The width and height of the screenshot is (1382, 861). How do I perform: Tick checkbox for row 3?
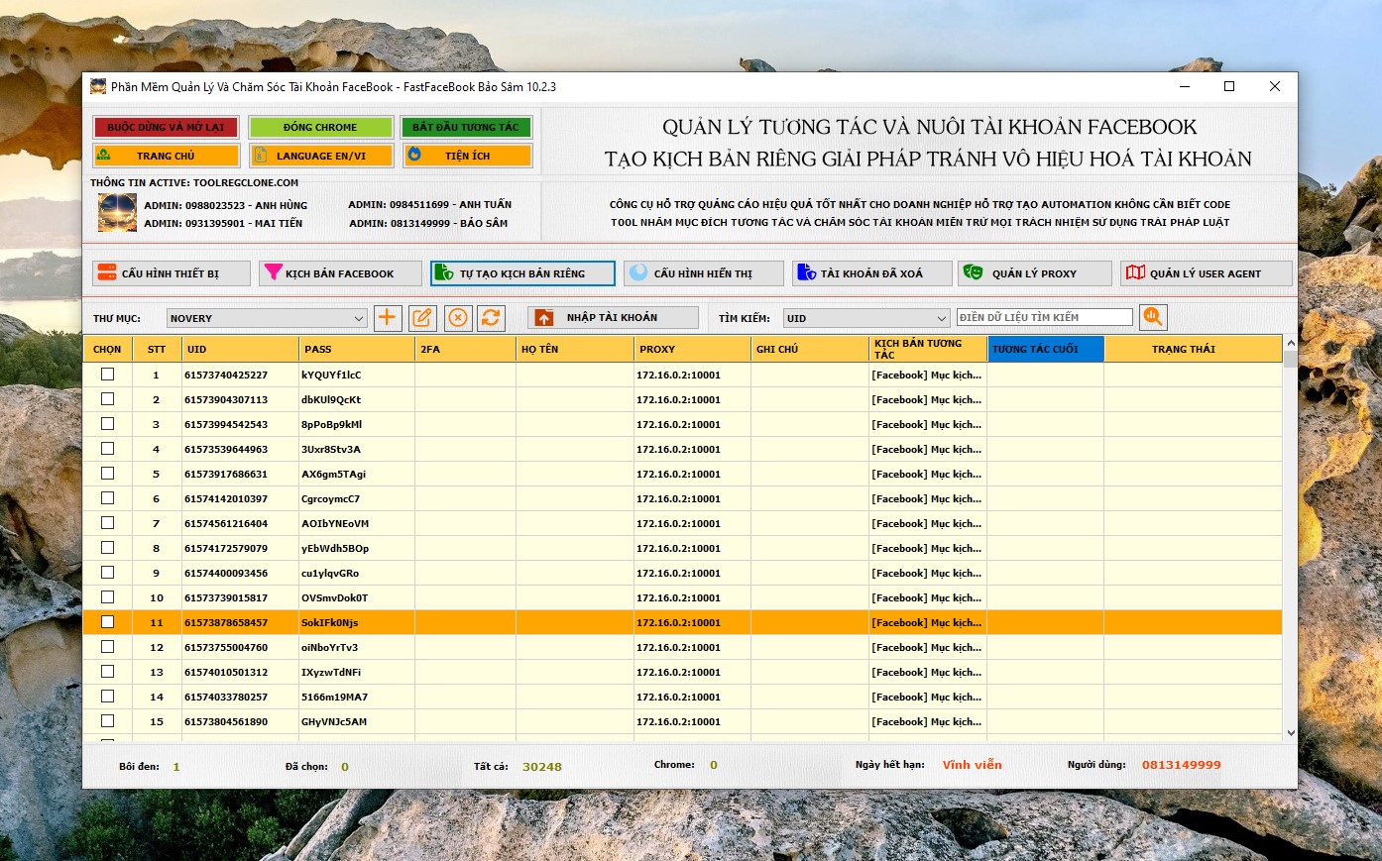pyautogui.click(x=107, y=424)
